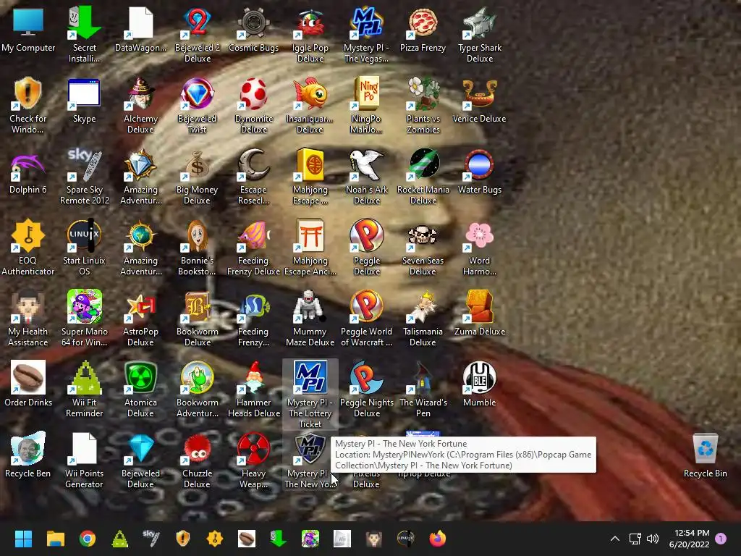Click the Big Money Deluxe icon
This screenshot has height=556, width=741.
(197, 176)
